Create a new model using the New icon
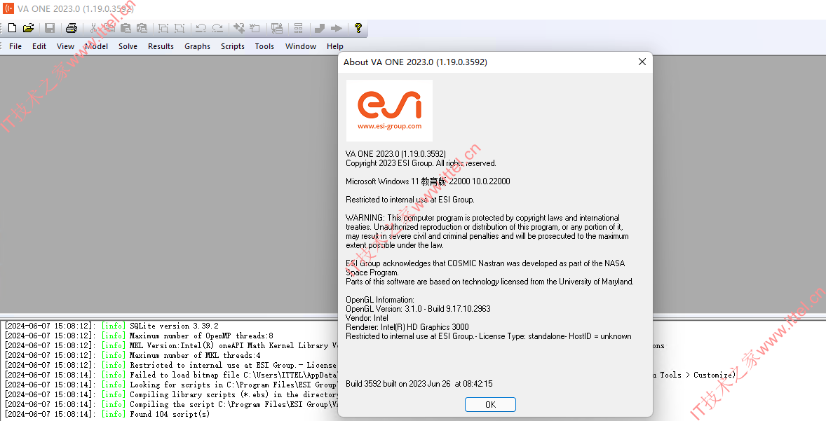 [x=12, y=29]
